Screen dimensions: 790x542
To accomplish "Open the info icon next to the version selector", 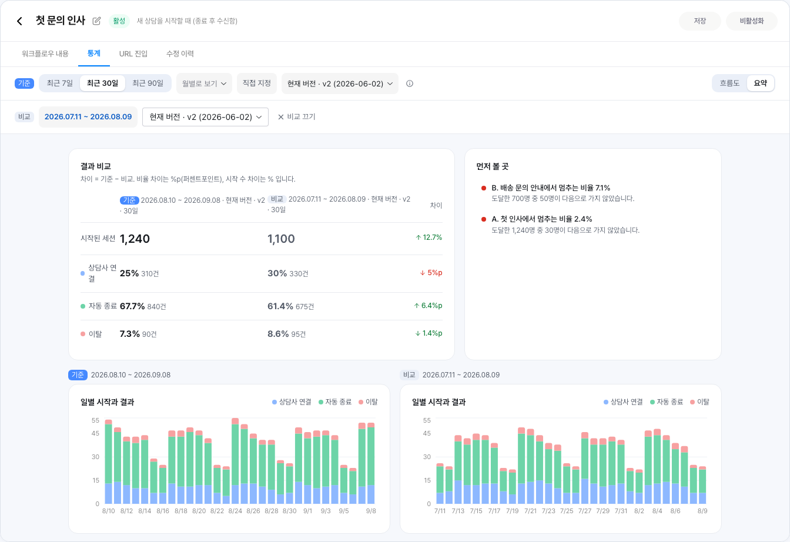I will (x=410, y=83).
